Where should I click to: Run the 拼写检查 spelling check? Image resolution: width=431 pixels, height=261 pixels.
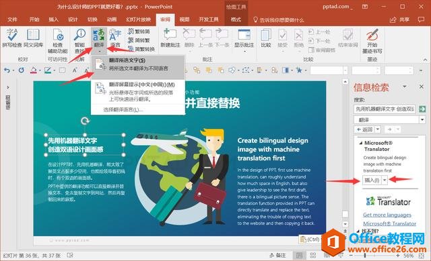coord(12,38)
